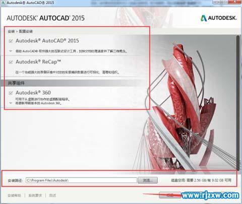Click the 安装路径 label
Image resolution: width=242 pixels, height=204 pixels.
point(15,180)
